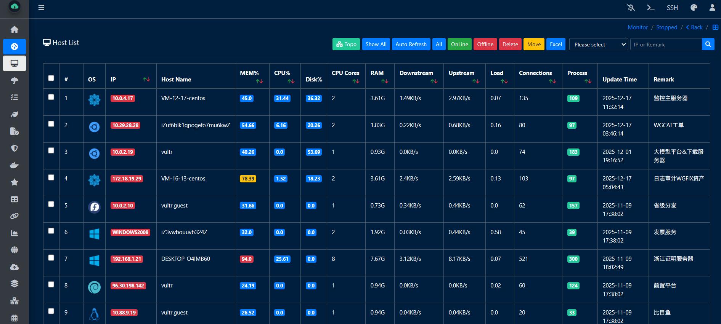Click the yellow Move button
721x324 pixels.
[534, 44]
